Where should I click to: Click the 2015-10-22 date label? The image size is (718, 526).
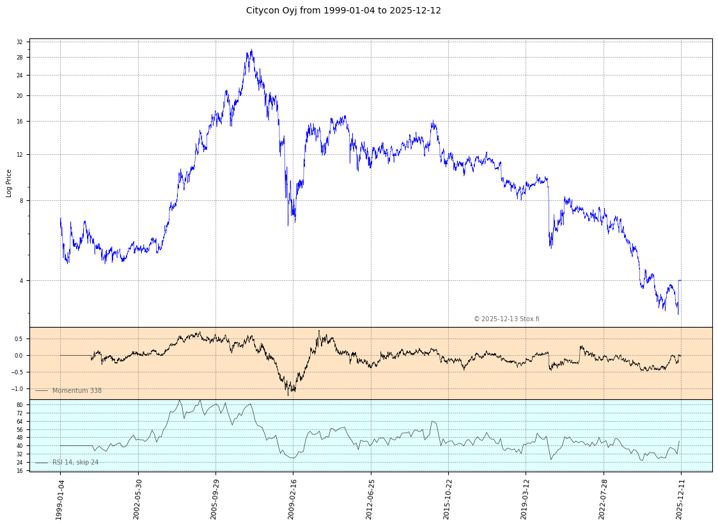tap(448, 498)
